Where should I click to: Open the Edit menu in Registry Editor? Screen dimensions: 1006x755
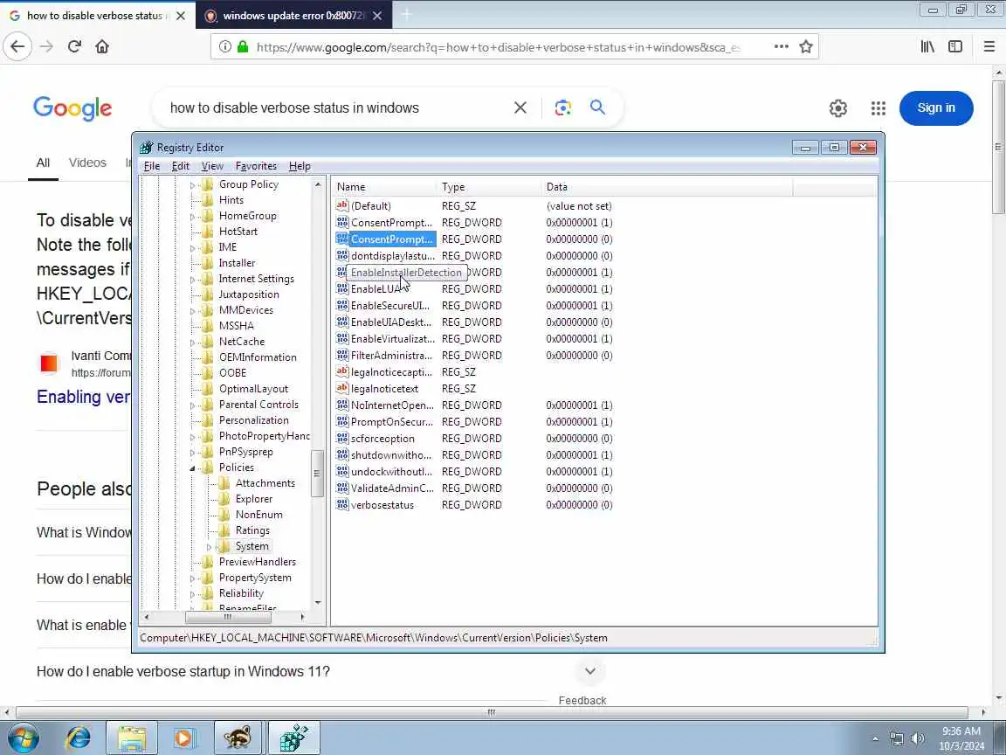pyautogui.click(x=180, y=166)
